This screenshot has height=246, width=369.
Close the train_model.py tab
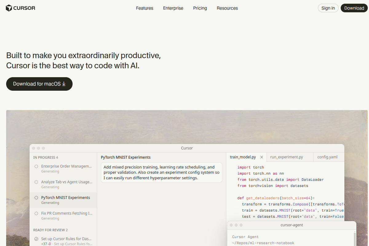pyautogui.click(x=262, y=157)
